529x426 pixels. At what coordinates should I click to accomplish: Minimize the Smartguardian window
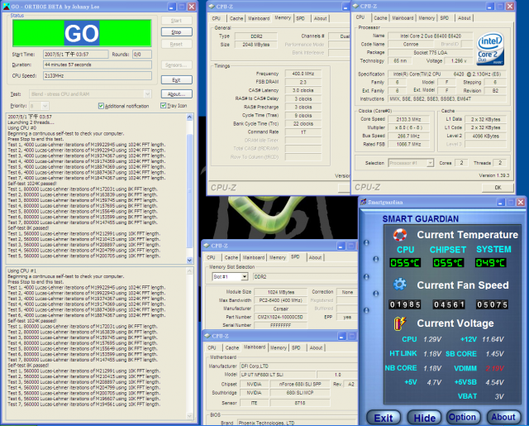501,202
